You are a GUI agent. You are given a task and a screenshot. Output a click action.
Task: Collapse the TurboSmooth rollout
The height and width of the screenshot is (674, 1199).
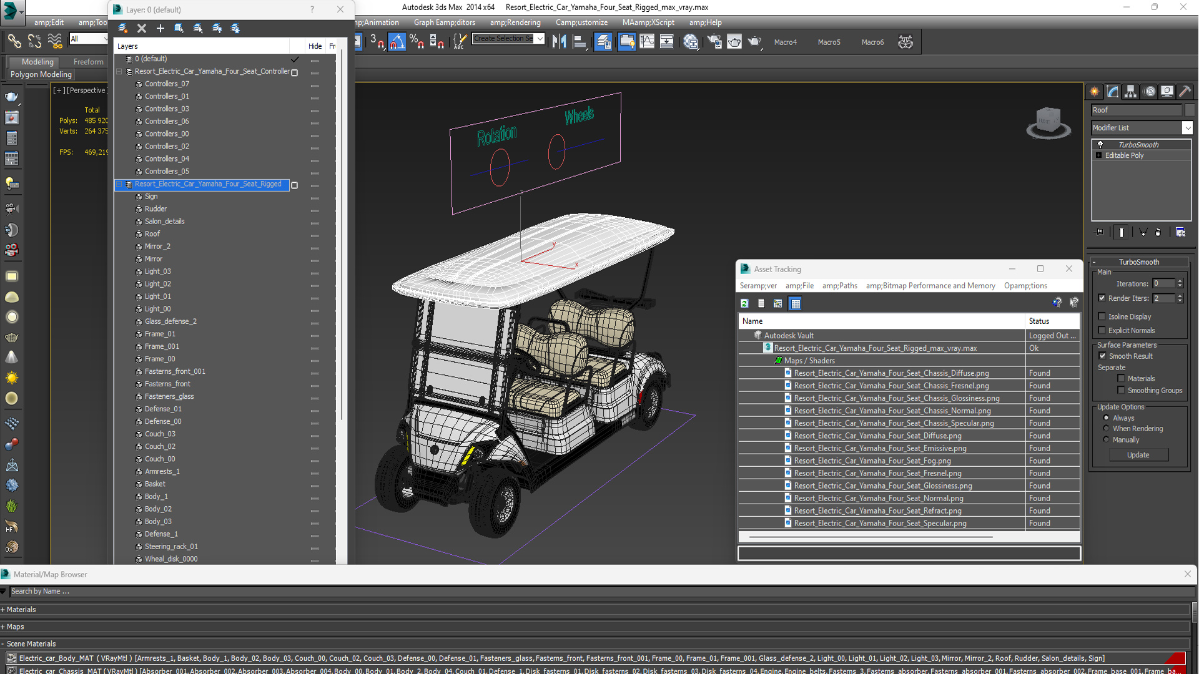pyautogui.click(x=1138, y=262)
